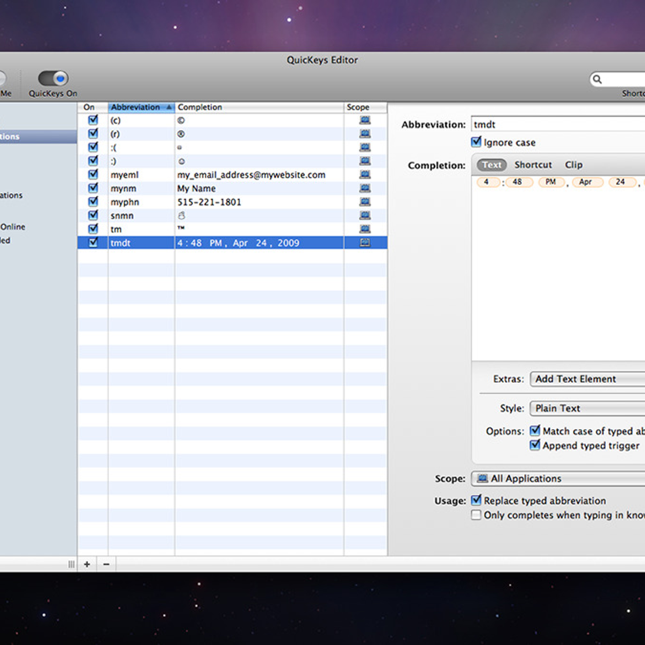Viewport: 645px width, 645px height.
Task: Click the scope icon in the tm row
Action: (x=365, y=229)
